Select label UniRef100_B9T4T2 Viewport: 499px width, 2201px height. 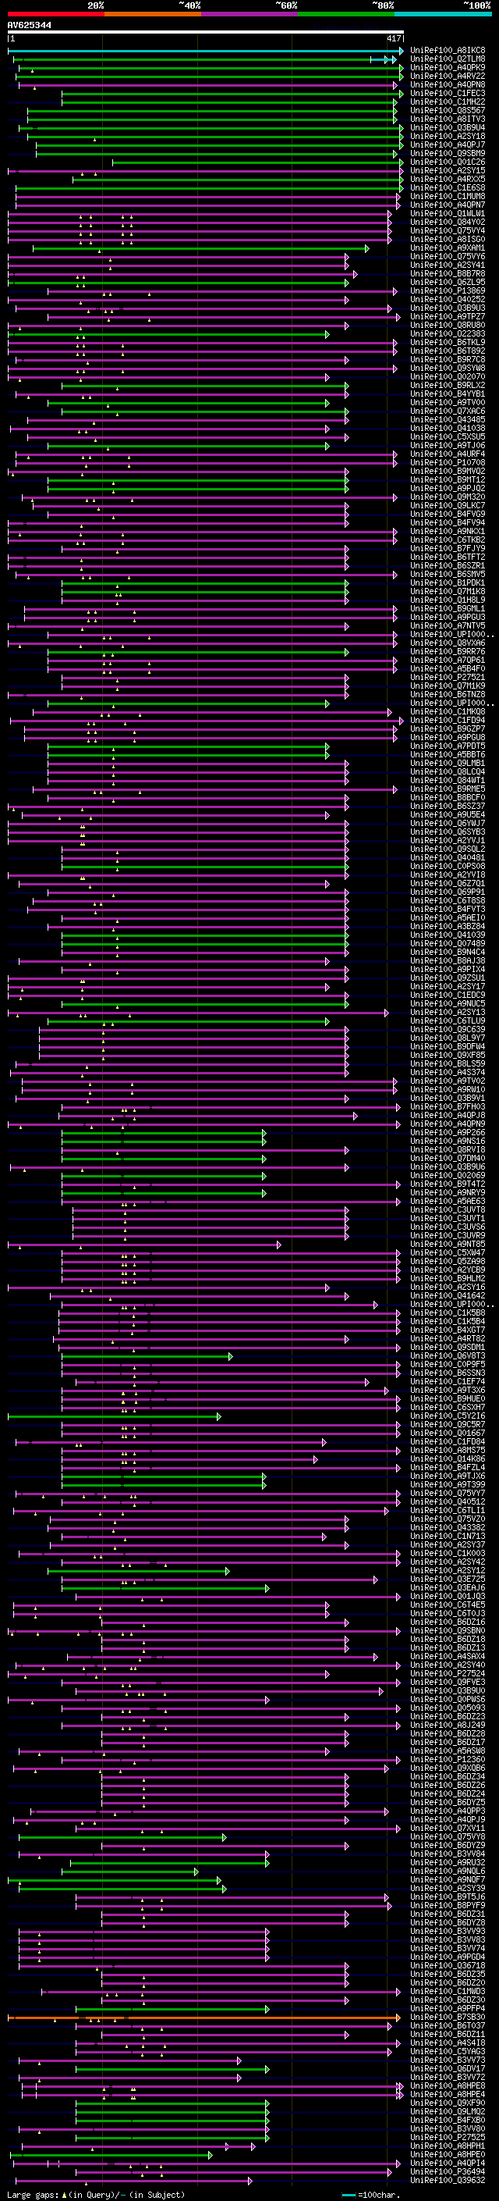[x=448, y=1184]
